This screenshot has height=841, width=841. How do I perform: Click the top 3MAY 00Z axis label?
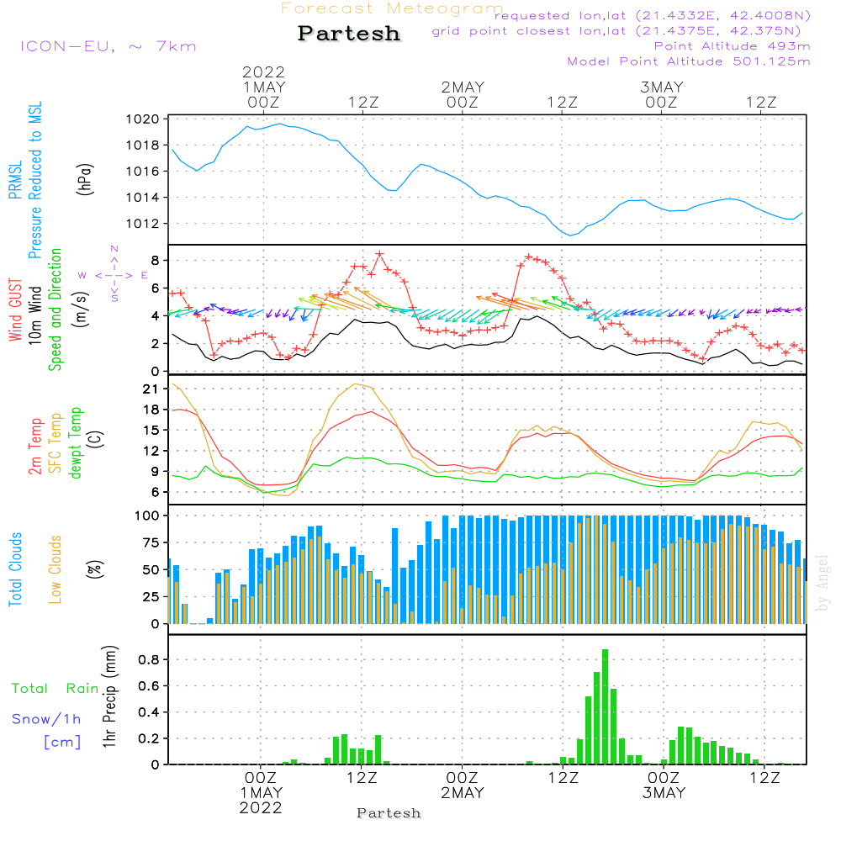tap(661, 94)
